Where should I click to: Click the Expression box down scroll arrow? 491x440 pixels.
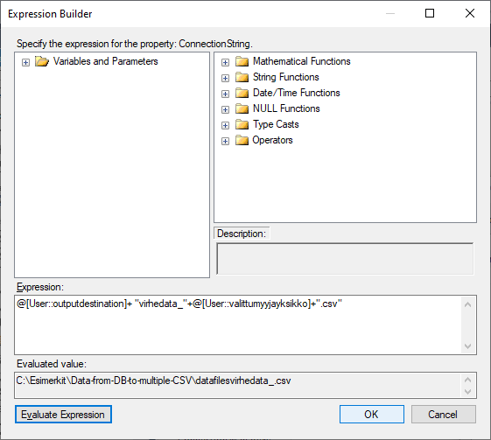(x=468, y=346)
